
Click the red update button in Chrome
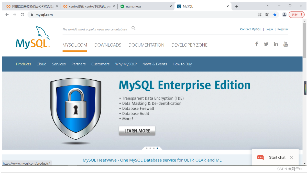(x=297, y=15)
